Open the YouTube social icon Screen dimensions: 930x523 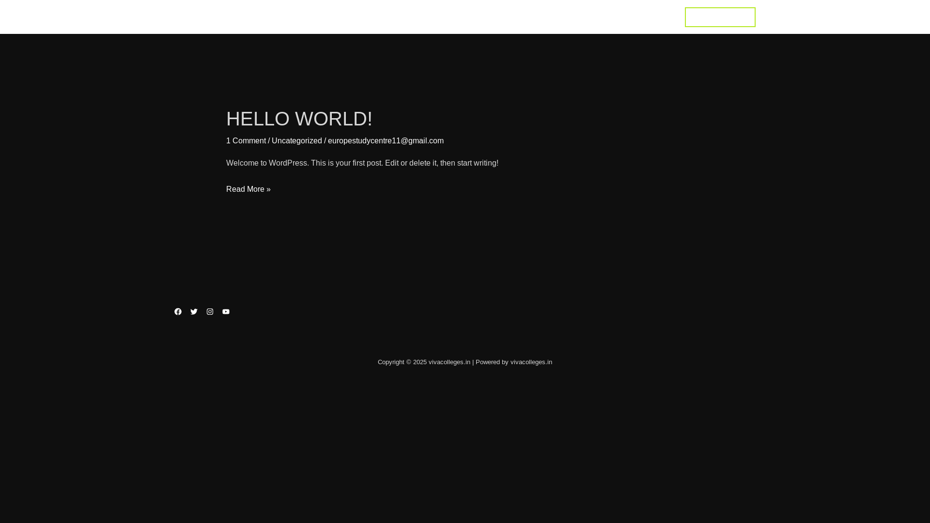226,311
